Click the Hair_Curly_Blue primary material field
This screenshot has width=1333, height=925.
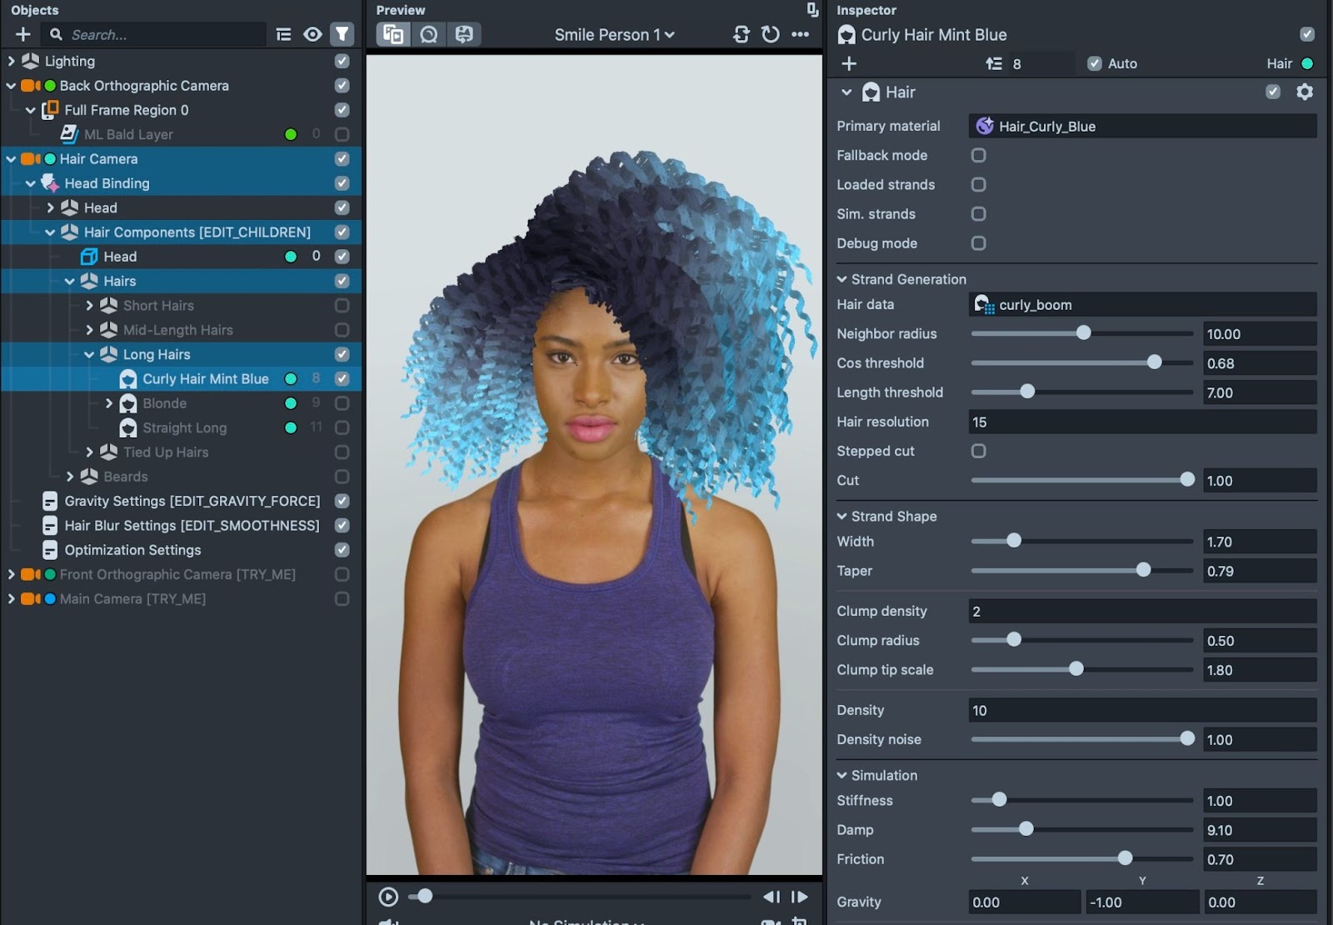[1141, 126]
